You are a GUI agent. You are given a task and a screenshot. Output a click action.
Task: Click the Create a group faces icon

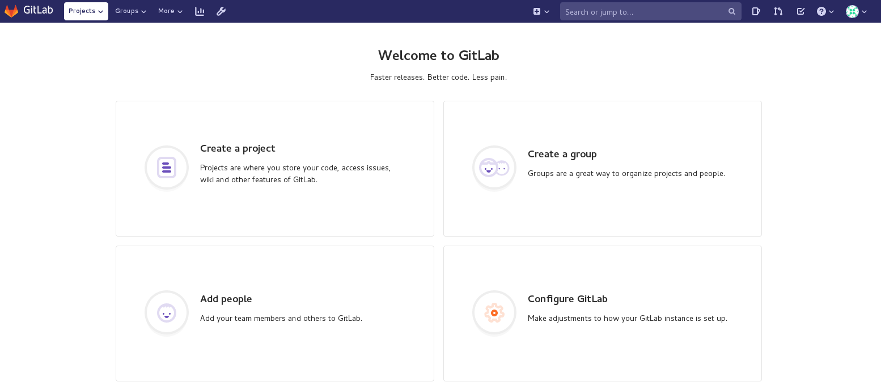pos(494,168)
